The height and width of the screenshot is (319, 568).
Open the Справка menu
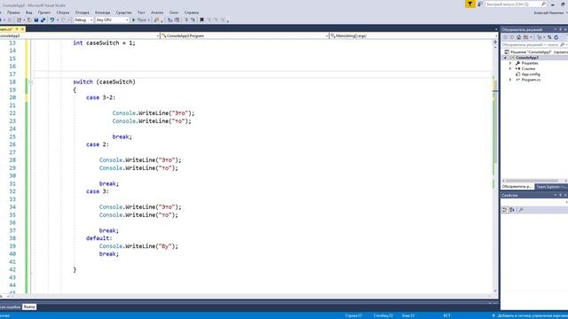[x=192, y=12]
